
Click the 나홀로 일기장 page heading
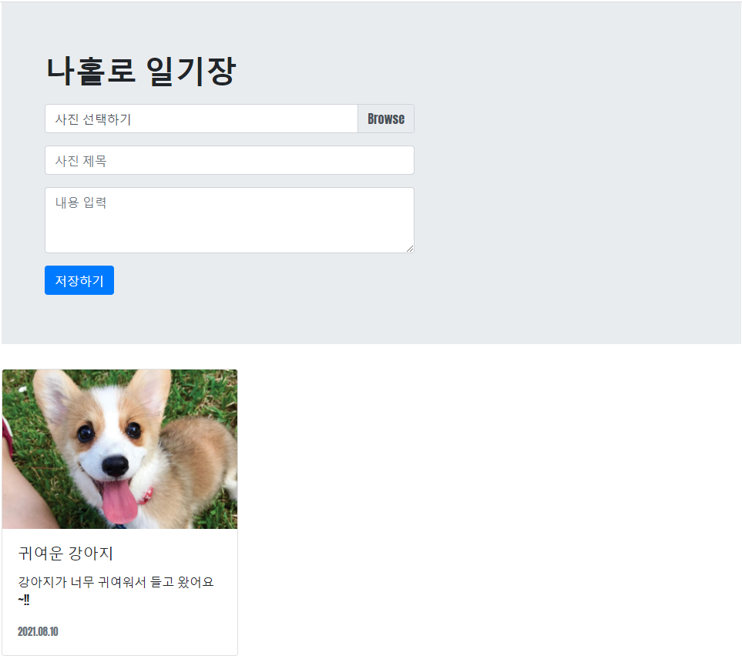(140, 71)
